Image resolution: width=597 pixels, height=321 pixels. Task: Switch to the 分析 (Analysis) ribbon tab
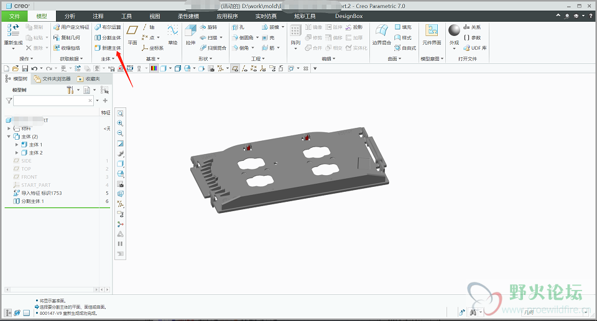point(70,16)
